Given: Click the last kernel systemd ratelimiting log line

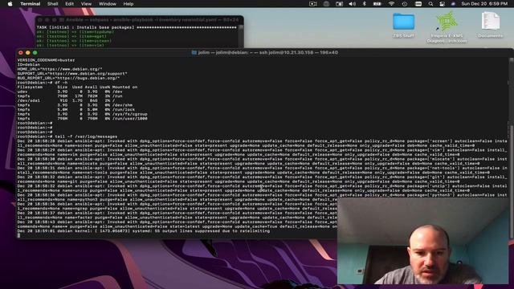Looking at the screenshot, I should click(144, 231).
